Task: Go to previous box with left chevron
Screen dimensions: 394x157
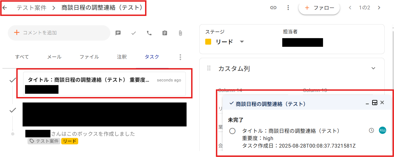Action: [350, 8]
